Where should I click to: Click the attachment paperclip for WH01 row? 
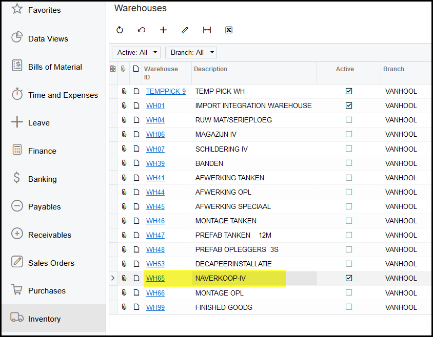124,106
